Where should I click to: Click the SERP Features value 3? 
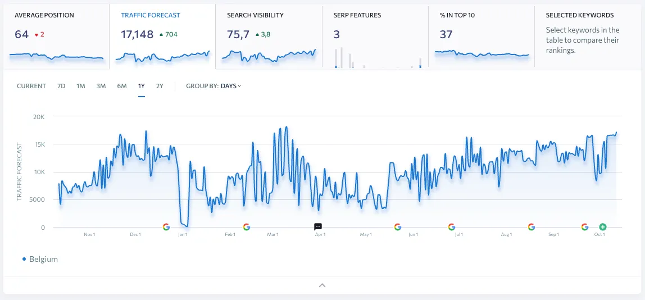pos(337,34)
